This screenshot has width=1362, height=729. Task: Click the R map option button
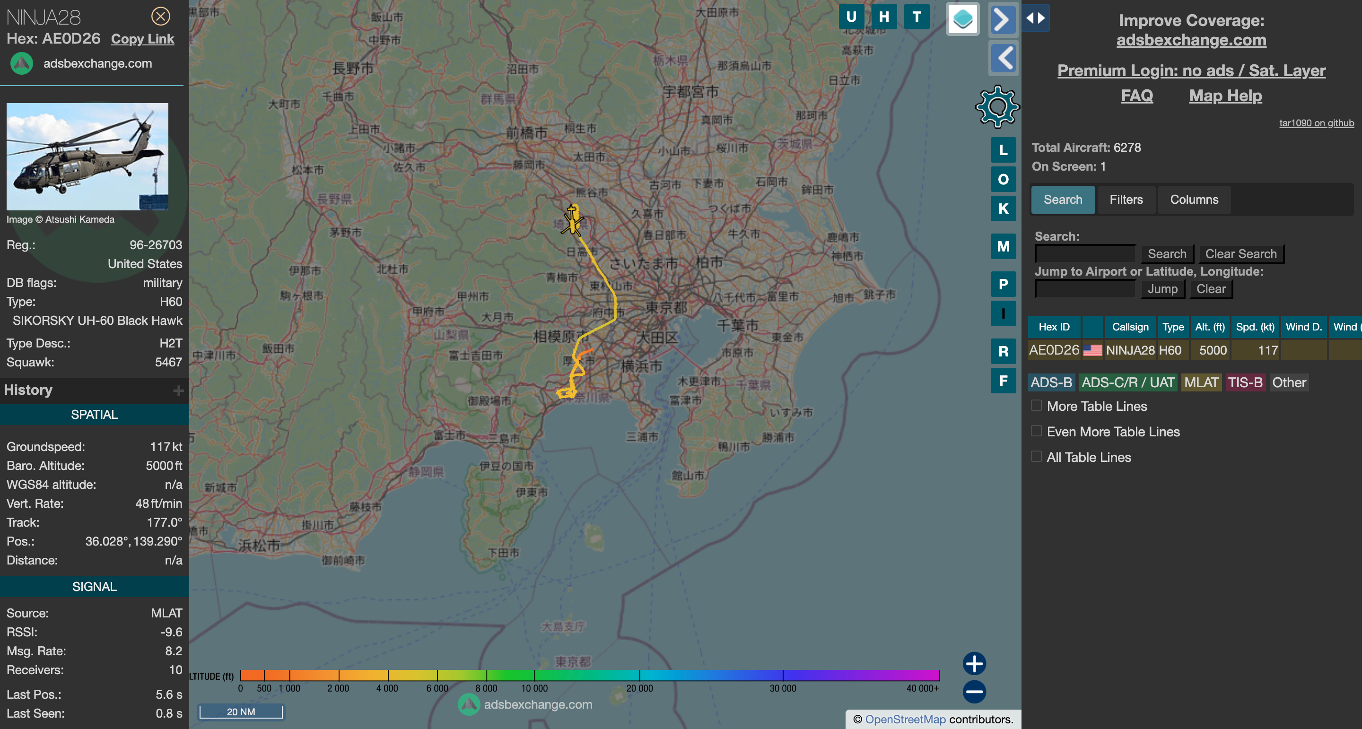[1003, 351]
